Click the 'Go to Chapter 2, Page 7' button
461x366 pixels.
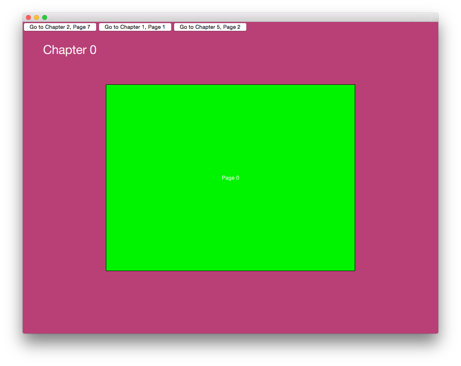tap(60, 27)
